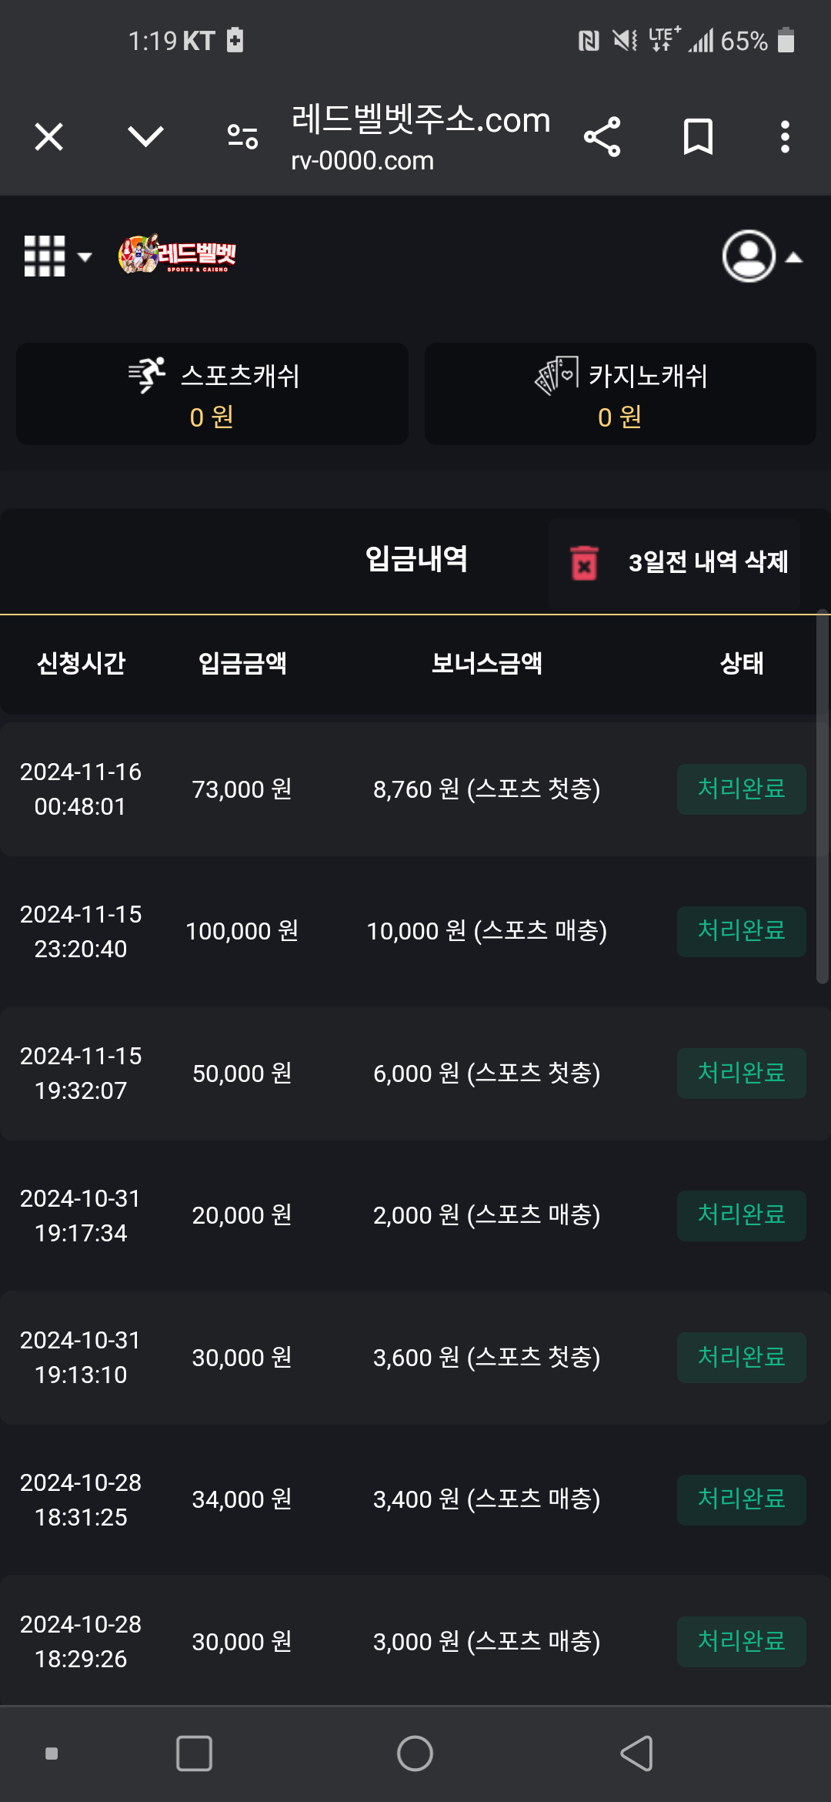Click 처리완료 status for 100,000 원 deposit
The height and width of the screenshot is (1802, 831).
[742, 931]
